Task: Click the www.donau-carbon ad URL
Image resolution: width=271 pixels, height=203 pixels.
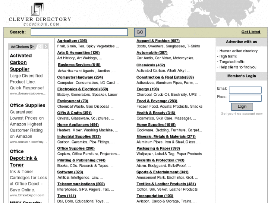Action: click(28, 93)
